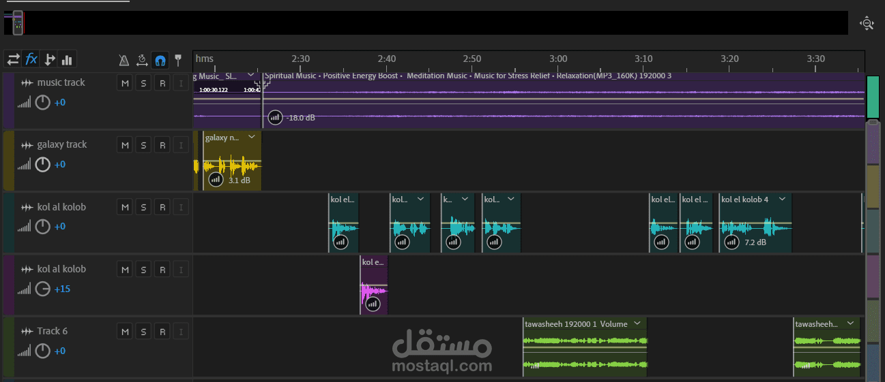Image resolution: width=885 pixels, height=382 pixels.
Task: Open dropdown on galaxy n... clip
Action: (251, 138)
